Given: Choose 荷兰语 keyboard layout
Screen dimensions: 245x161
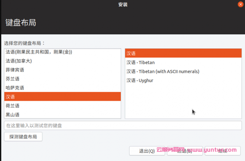Looking at the screenshot, I should [x=13, y=105].
